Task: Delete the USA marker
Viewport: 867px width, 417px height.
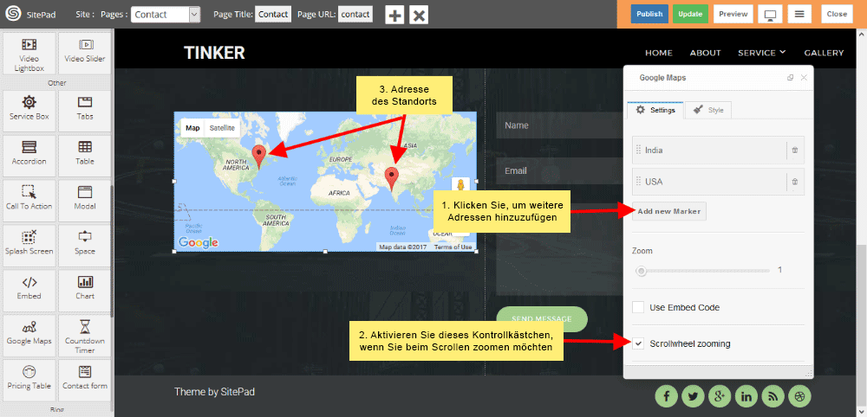Action: pos(794,182)
